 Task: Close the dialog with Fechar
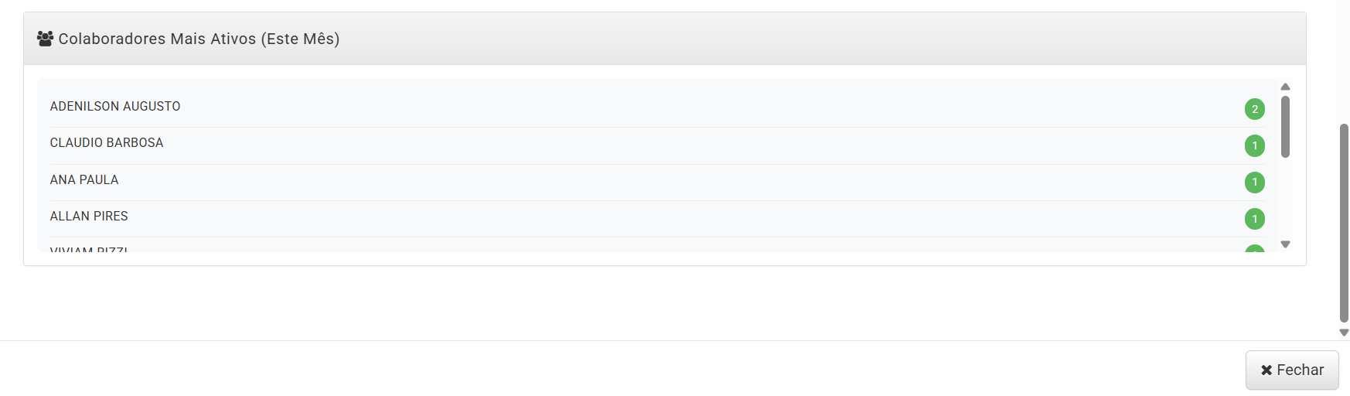pos(1291,370)
